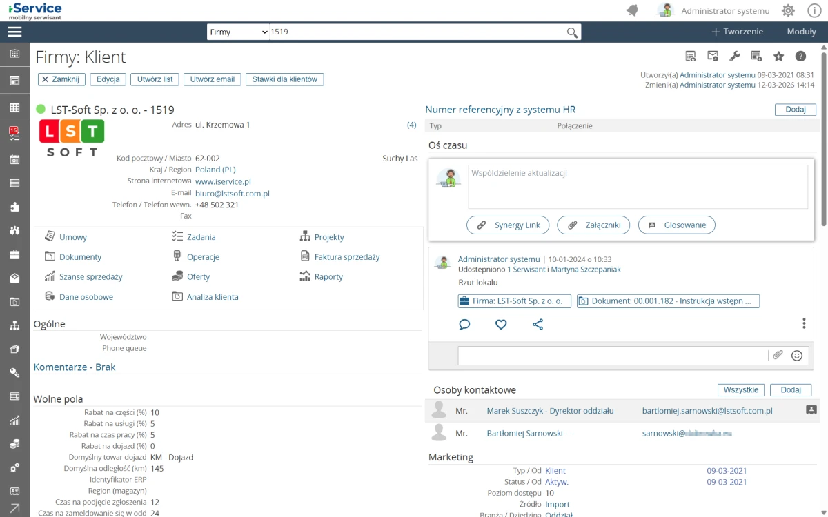The image size is (828, 517).
Task: Open the Tworzenie menu
Action: pos(737,32)
